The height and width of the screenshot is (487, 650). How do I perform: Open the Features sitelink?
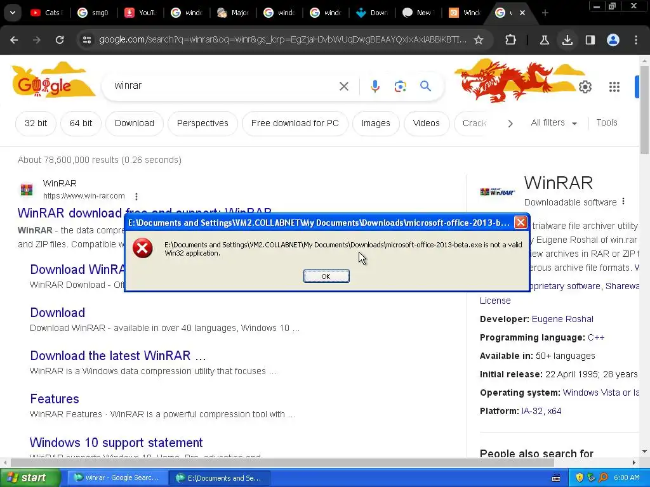(55, 399)
